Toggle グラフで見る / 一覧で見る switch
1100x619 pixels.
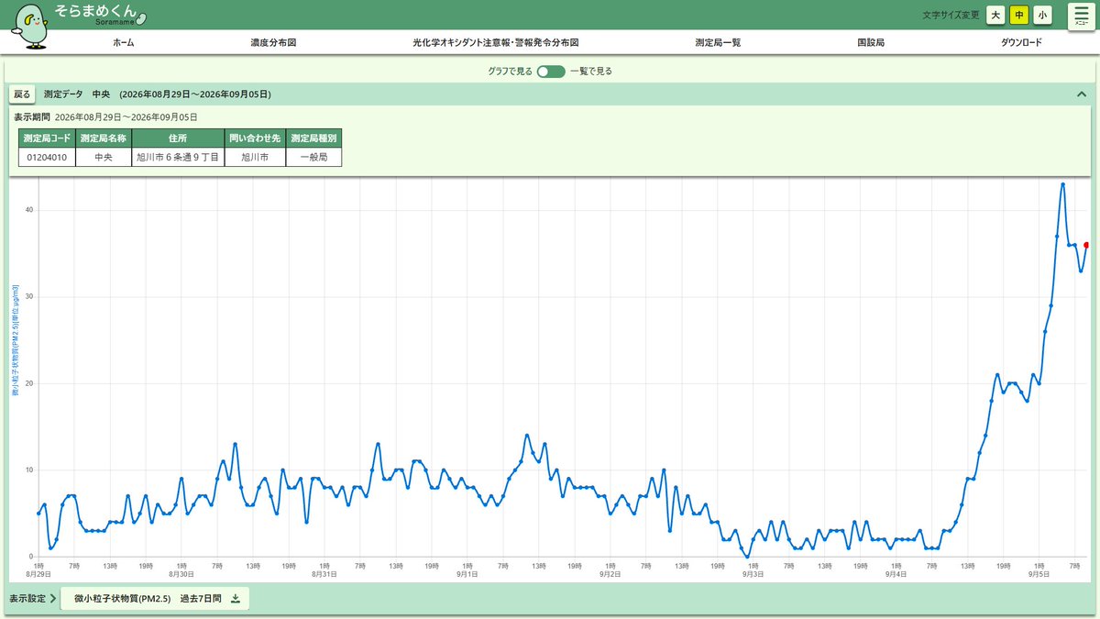[551, 71]
